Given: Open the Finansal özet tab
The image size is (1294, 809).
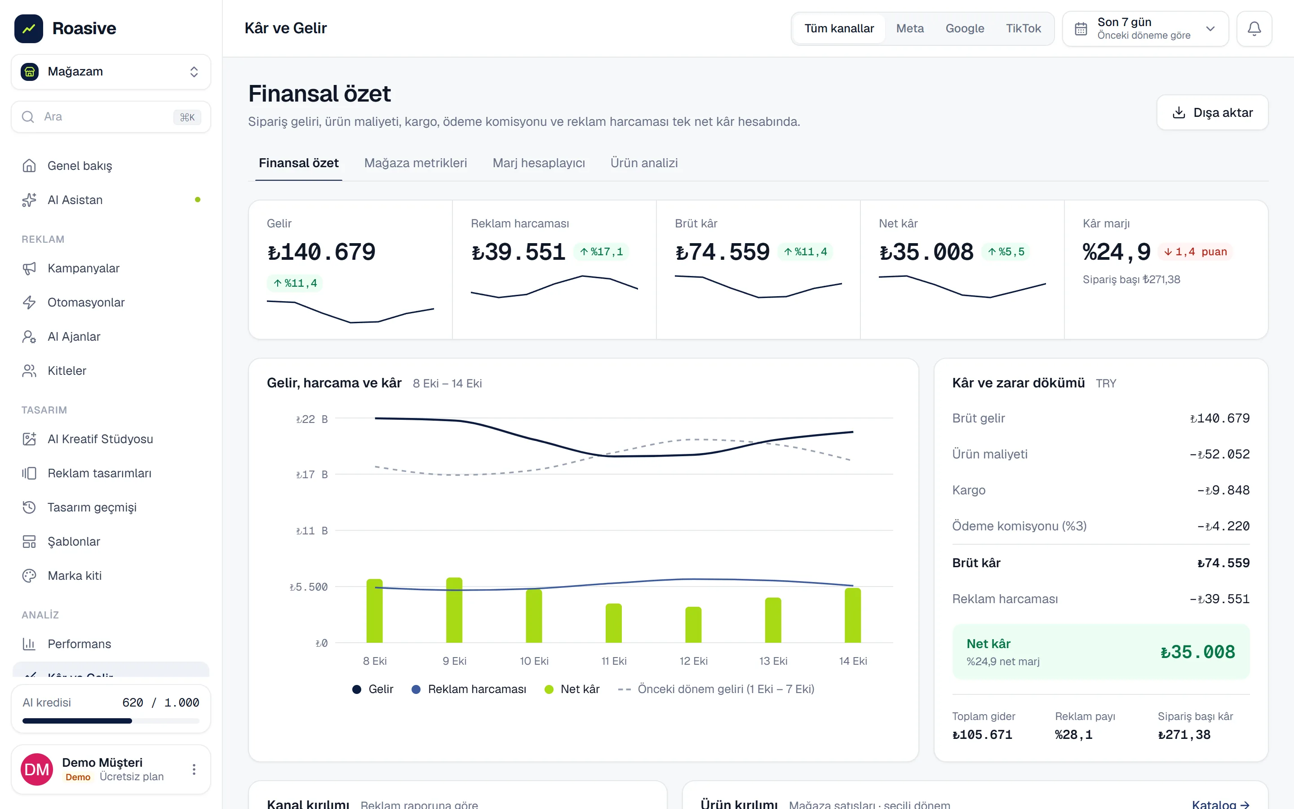Looking at the screenshot, I should point(298,163).
